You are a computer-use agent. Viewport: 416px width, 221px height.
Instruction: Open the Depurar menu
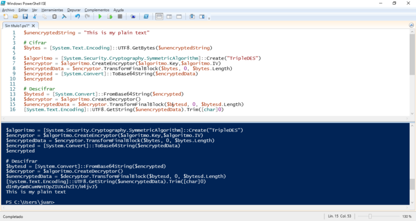coord(74,10)
